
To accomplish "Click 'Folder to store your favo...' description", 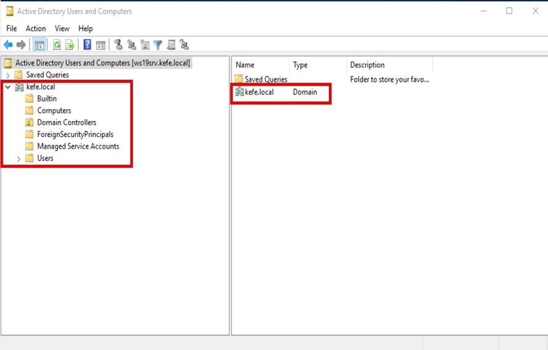I will (389, 80).
